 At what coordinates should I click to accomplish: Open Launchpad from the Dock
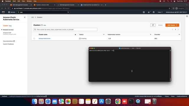coord(41,101)
